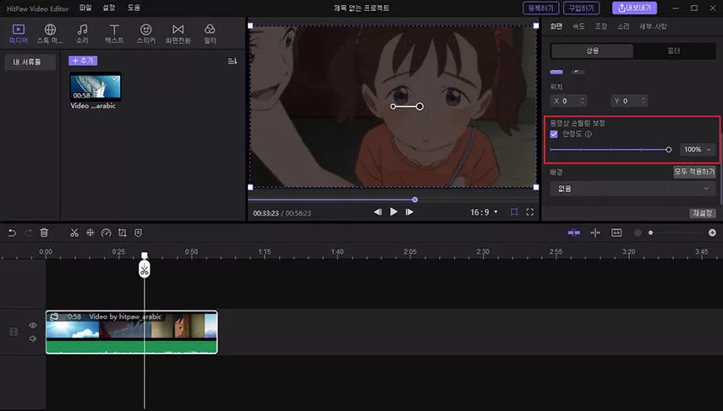This screenshot has height=411, width=723.
Task: Step to the next frame
Action: (409, 211)
